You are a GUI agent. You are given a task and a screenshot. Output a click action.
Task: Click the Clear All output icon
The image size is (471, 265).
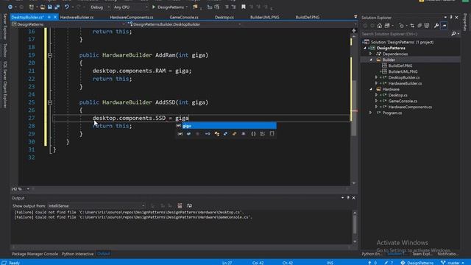pyautogui.click(x=180, y=206)
